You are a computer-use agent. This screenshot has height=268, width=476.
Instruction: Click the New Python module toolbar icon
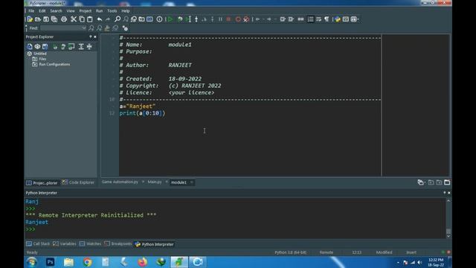coord(30,19)
